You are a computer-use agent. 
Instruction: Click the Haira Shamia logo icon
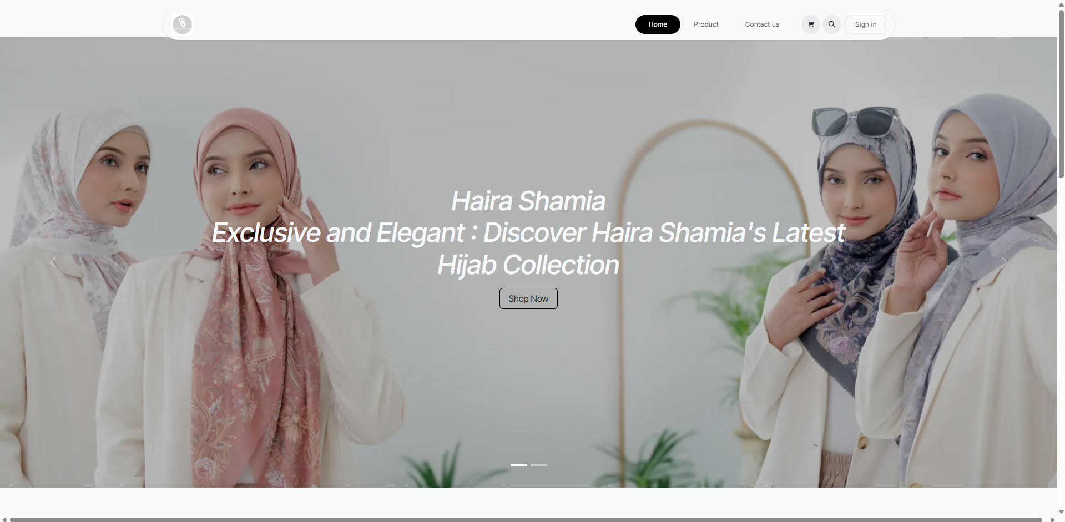click(x=182, y=24)
